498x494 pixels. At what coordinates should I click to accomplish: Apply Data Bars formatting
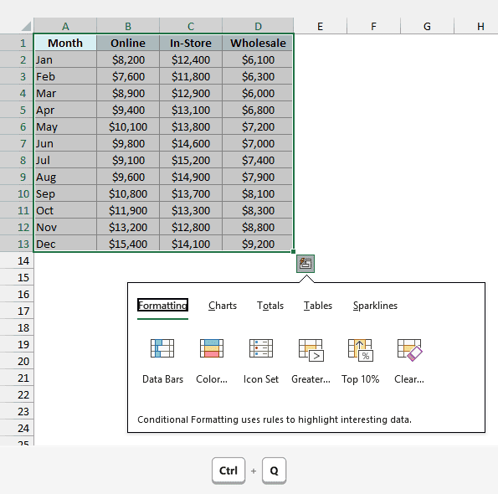[x=162, y=361]
